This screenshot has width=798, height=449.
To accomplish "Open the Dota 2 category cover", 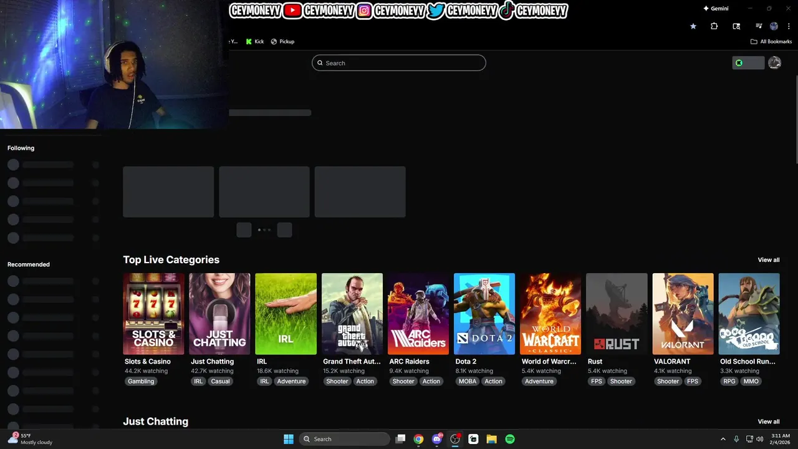I will 484,314.
